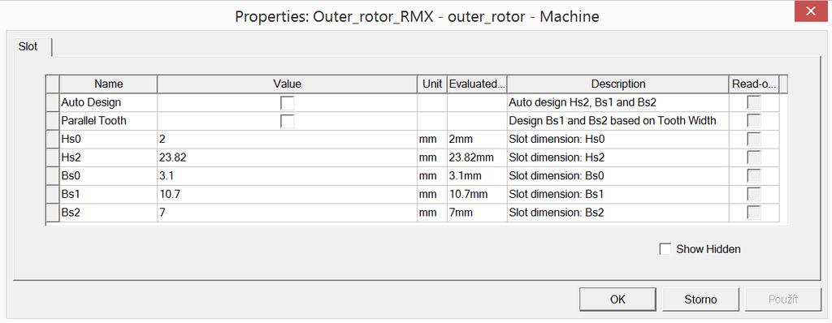Edit the Hs0 value field showing 2
The width and height of the screenshot is (832, 323).
tap(287, 140)
